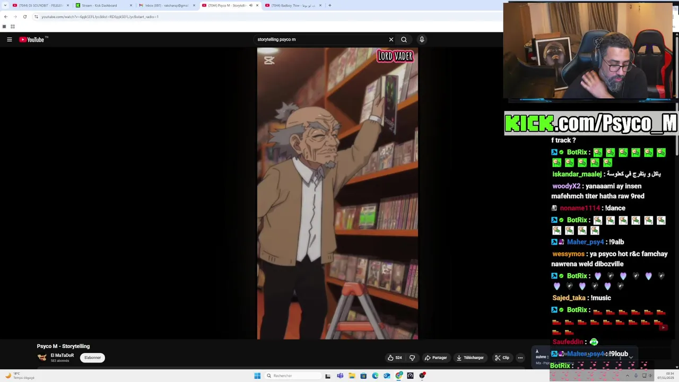Click the search magnifier button
679x382 pixels.
pyautogui.click(x=404, y=39)
